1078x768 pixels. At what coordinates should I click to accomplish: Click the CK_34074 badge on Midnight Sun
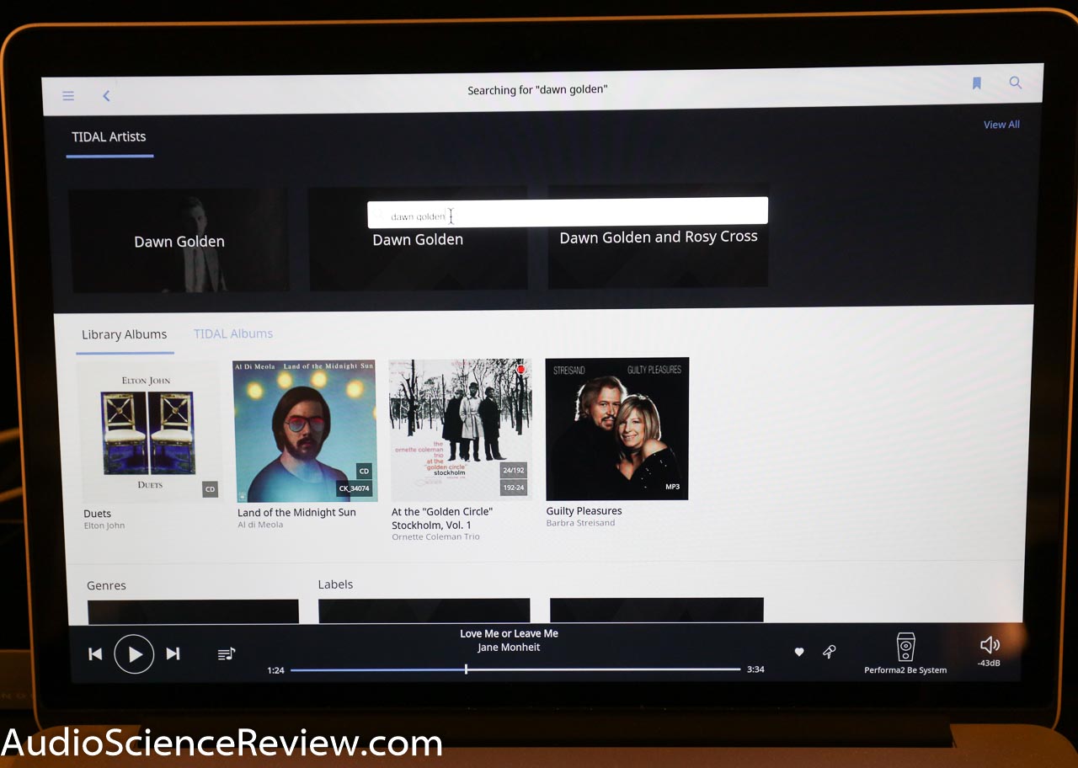(354, 488)
